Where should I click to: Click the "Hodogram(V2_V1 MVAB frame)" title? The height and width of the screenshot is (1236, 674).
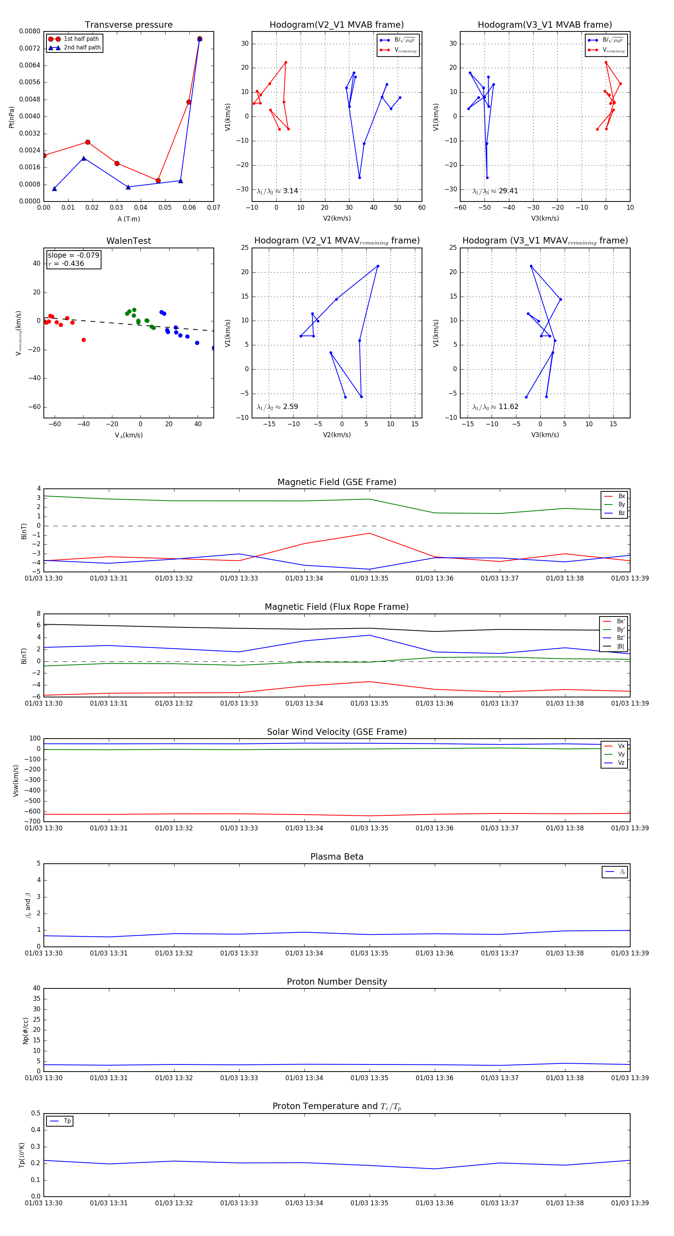337,25
